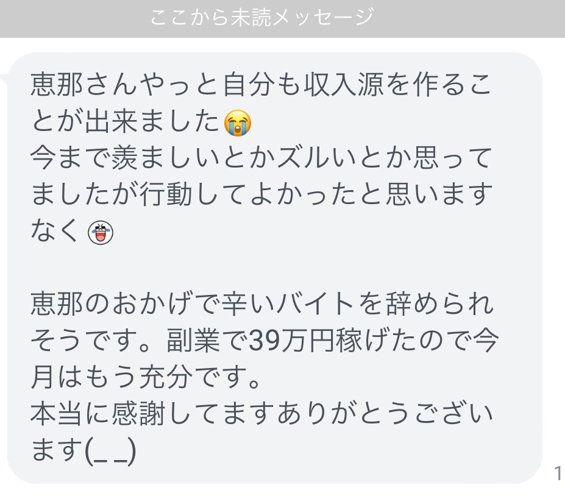The height and width of the screenshot is (496, 565).
Task: Tap the line 月はもう充分です。
Action: [x=145, y=378]
